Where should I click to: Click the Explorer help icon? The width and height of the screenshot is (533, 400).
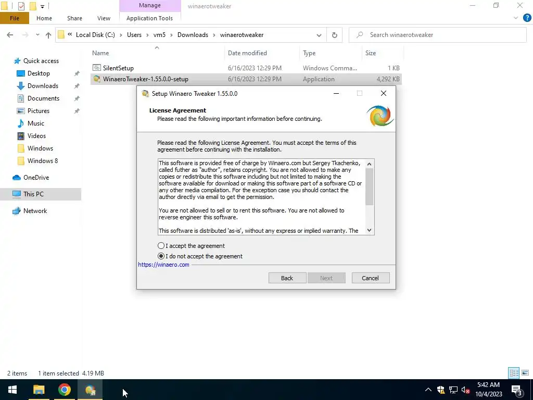click(527, 18)
